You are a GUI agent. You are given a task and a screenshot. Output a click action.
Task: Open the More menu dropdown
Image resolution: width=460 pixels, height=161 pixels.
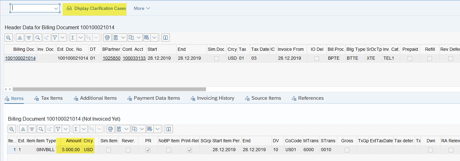[x=142, y=9]
